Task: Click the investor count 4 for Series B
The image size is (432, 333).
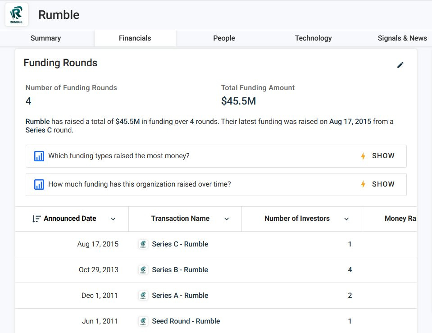Action: point(350,270)
